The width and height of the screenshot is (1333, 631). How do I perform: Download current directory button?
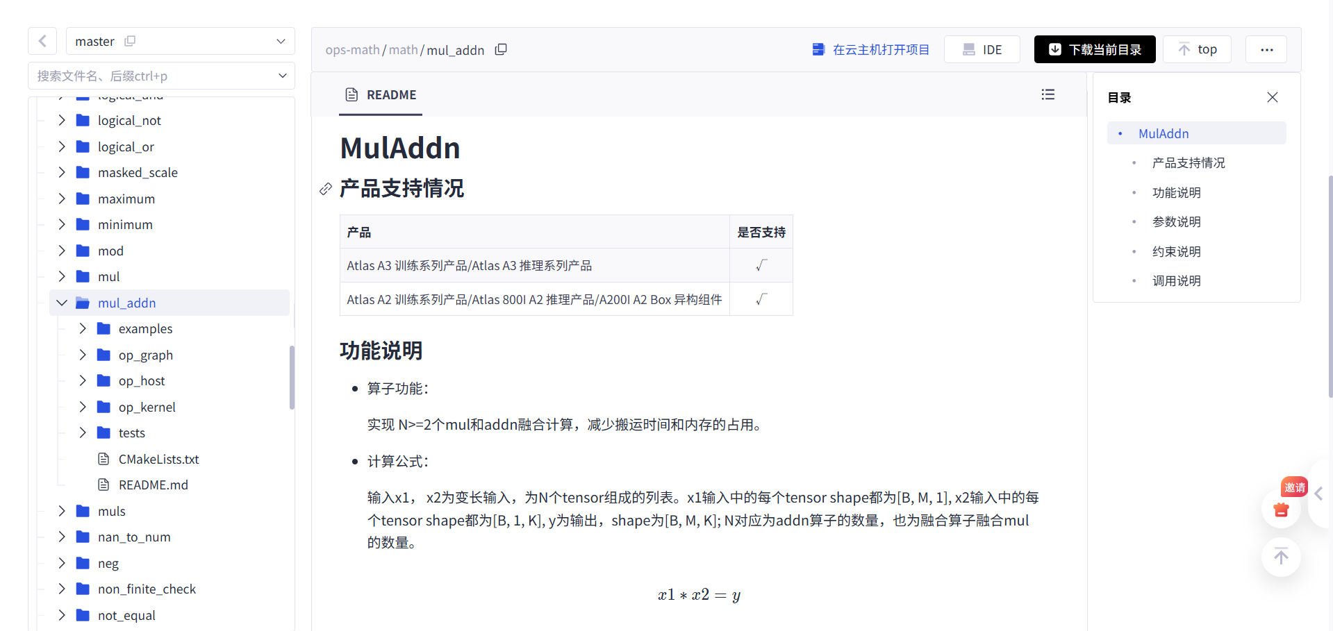coord(1095,49)
